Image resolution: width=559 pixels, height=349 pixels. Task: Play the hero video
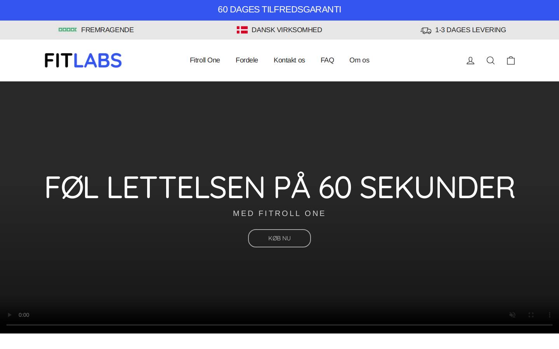(x=9, y=315)
